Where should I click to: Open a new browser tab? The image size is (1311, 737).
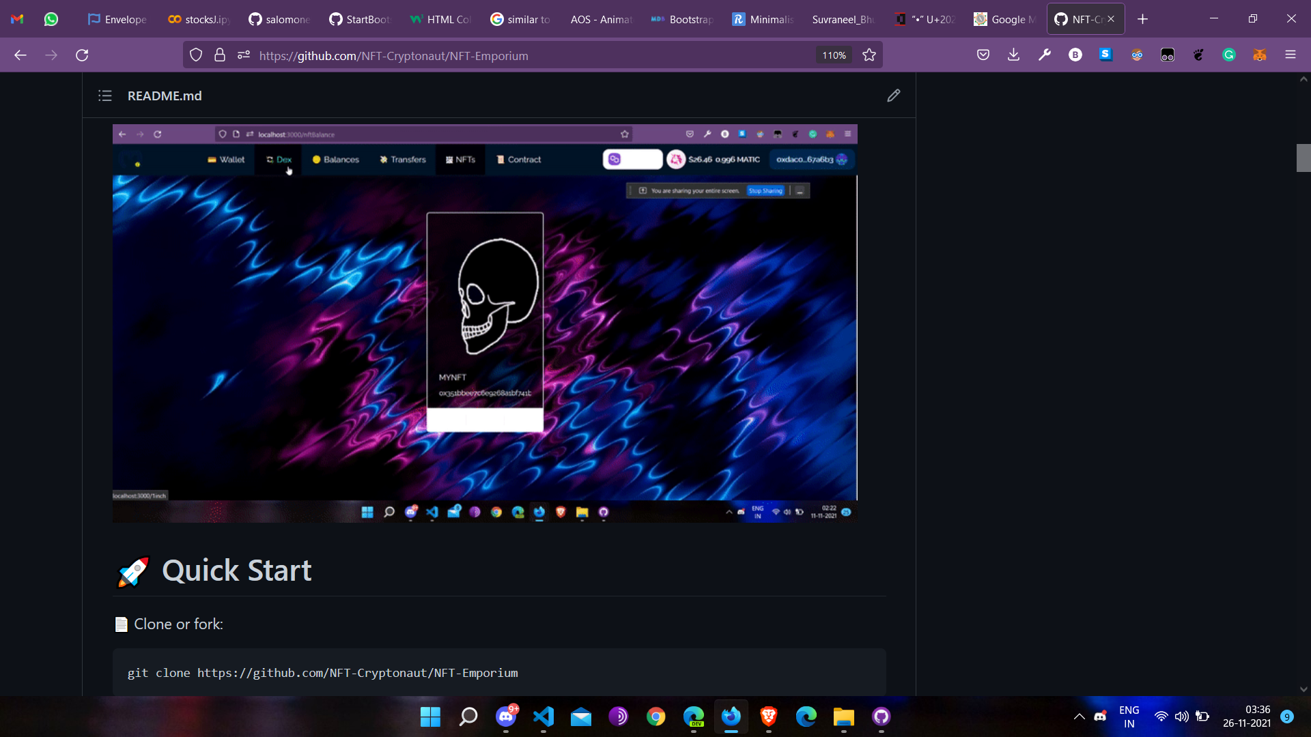click(1142, 19)
